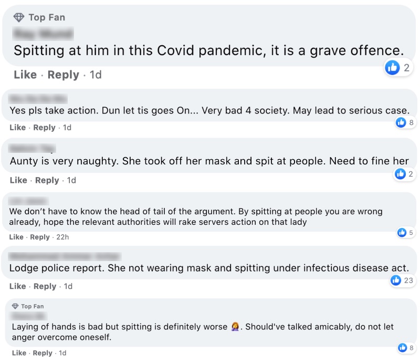
Task: Open the blurred author name on the 'Lodge police report' comment
Action: tap(65, 256)
